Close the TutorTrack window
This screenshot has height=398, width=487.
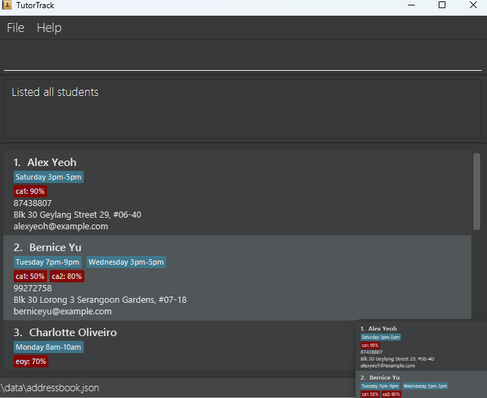(473, 5)
